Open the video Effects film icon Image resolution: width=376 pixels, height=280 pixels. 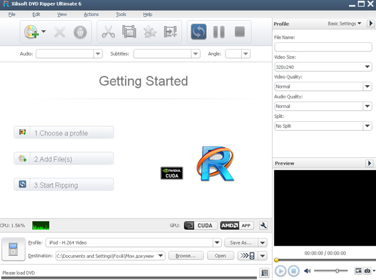[x=129, y=31]
